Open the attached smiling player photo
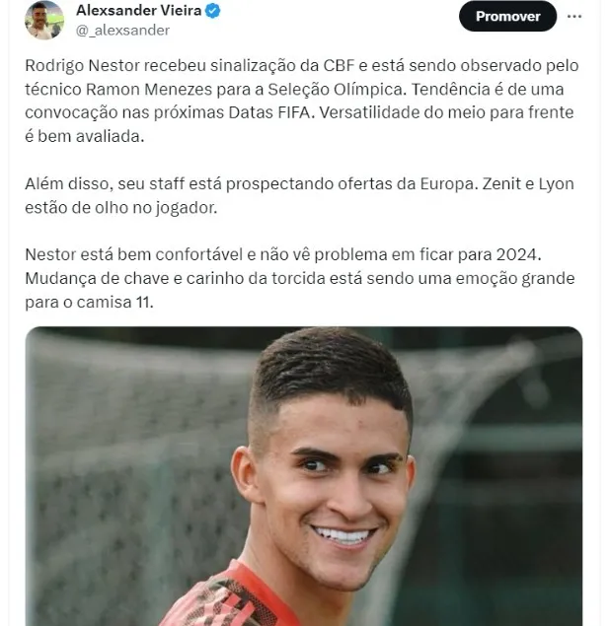This screenshot has height=626, width=610. (304, 476)
